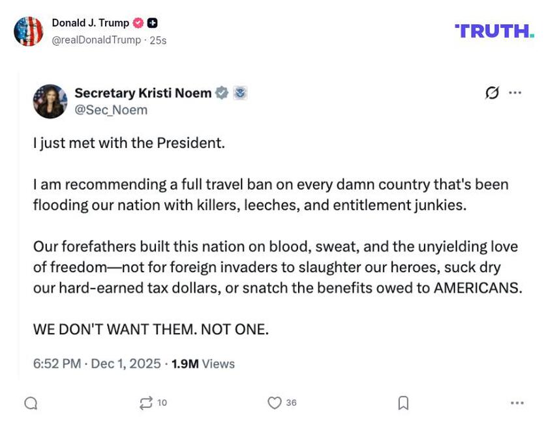View the 36 likes count
This screenshot has width=548, height=428.
(290, 404)
